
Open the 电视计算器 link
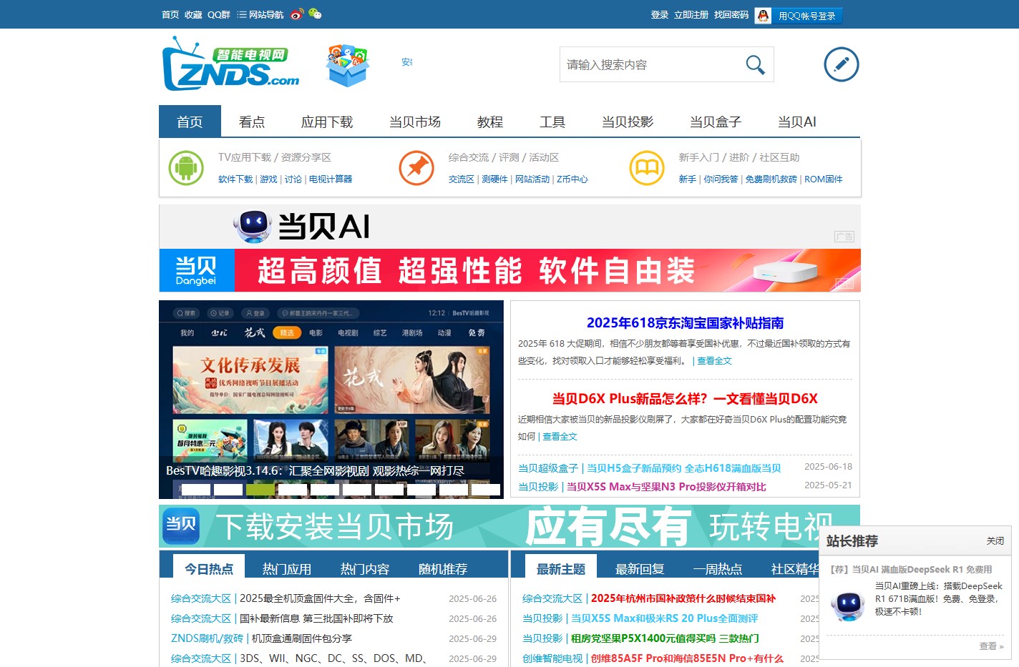(x=331, y=179)
